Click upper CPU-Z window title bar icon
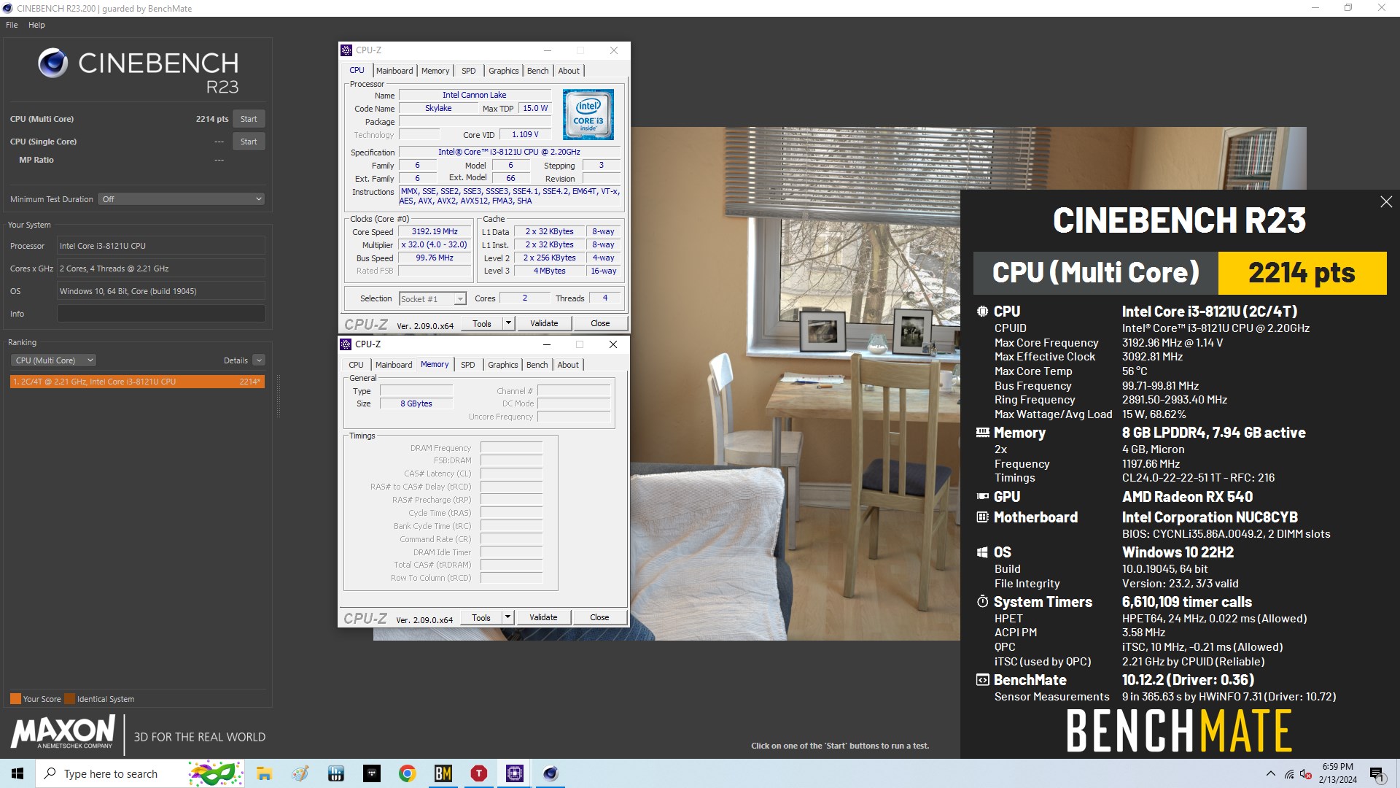Screen dimensions: 1400x788 (x=346, y=50)
